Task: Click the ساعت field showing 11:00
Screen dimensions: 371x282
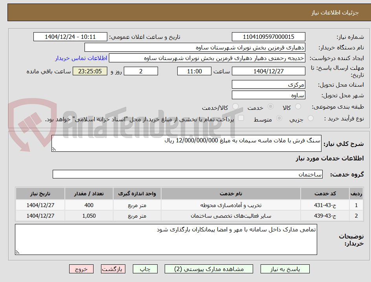Action: pyautogui.click(x=194, y=71)
